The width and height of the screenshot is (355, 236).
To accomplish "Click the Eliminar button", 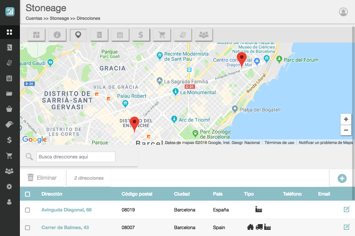I will (43, 178).
